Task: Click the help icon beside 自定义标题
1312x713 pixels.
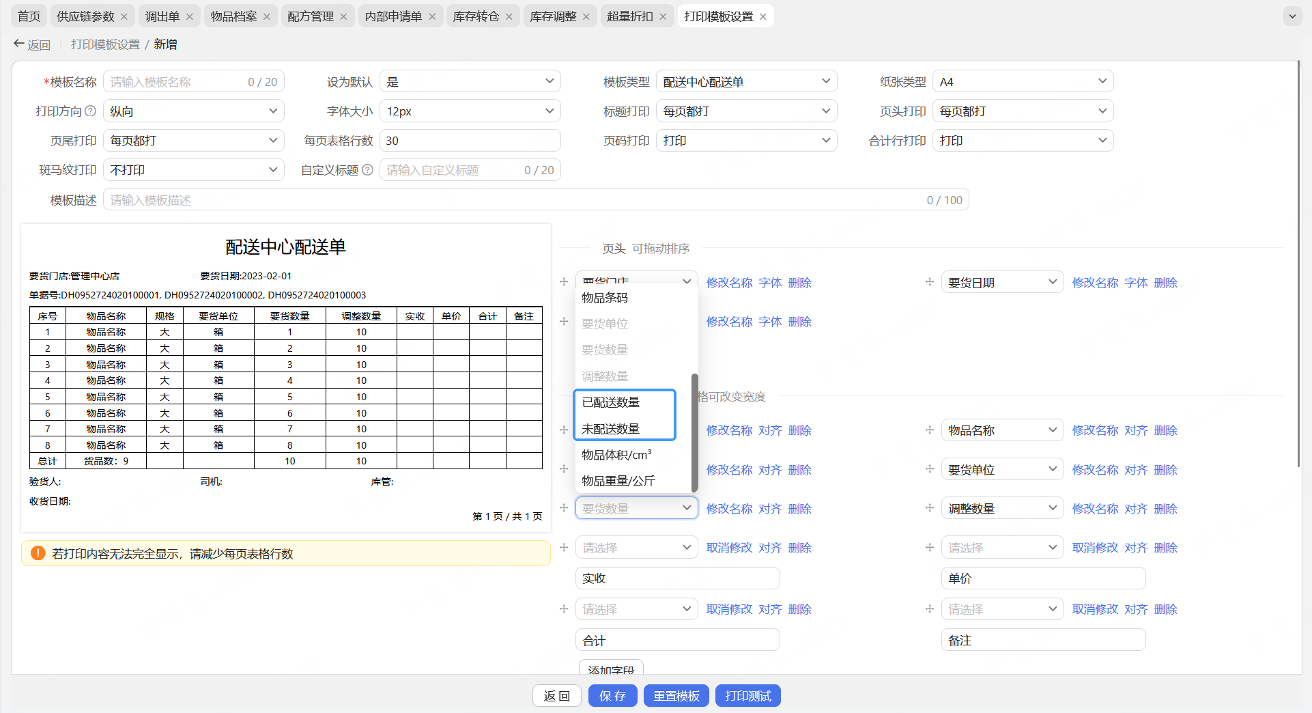Action: coord(367,169)
